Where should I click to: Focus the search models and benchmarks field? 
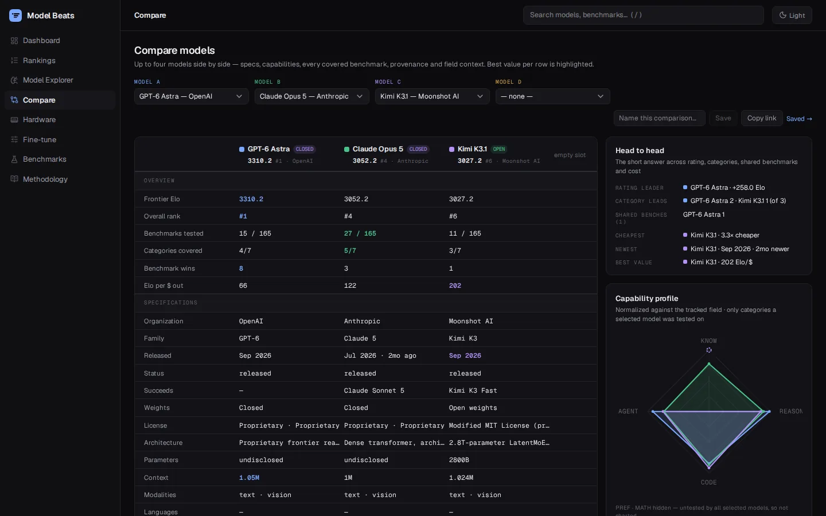(x=644, y=15)
